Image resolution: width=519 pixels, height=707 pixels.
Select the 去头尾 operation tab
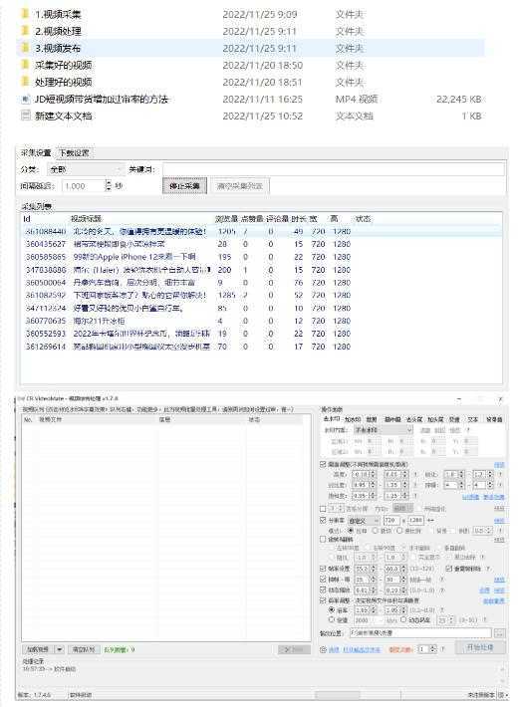pyautogui.click(x=414, y=419)
